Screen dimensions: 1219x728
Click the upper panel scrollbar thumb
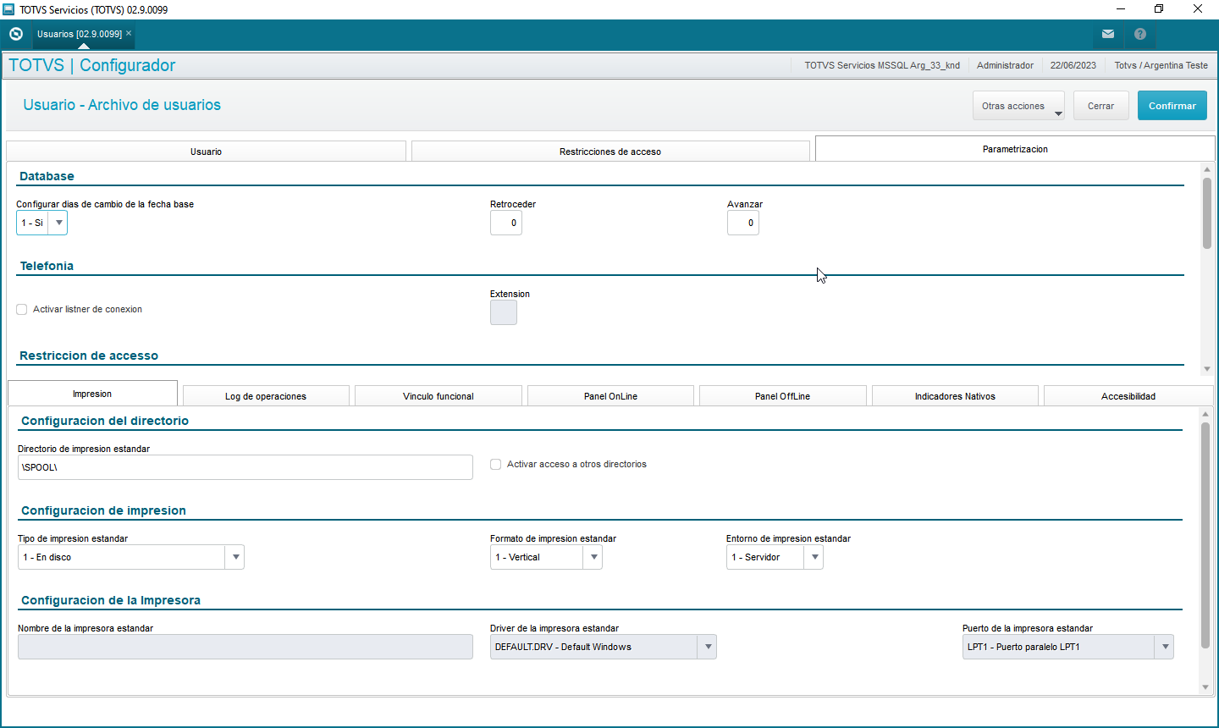click(x=1207, y=213)
